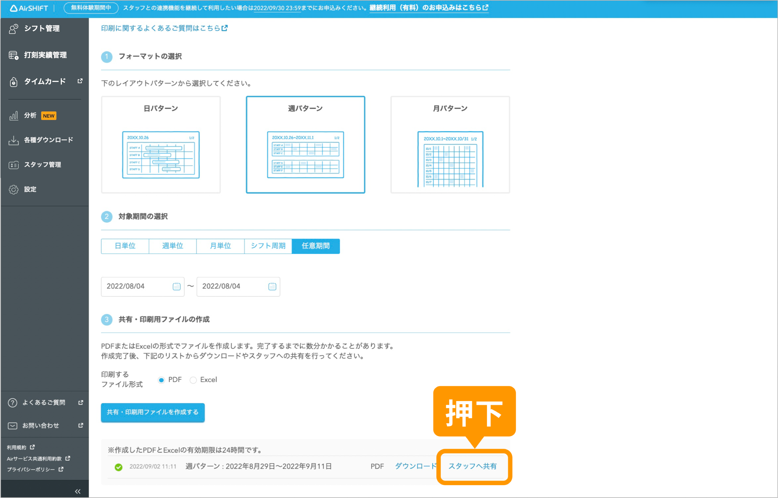Open Airサービス共通利用約款 footer link
Screen dimensions: 778x498
[34, 459]
